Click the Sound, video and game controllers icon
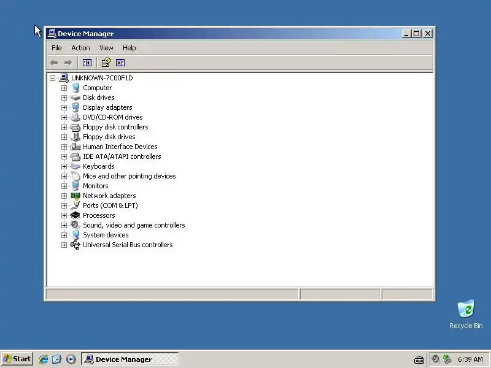491x368 pixels. pyautogui.click(x=75, y=225)
